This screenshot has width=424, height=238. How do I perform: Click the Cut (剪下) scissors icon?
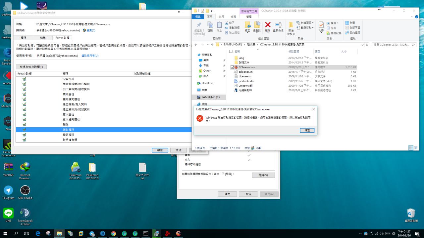click(x=227, y=23)
